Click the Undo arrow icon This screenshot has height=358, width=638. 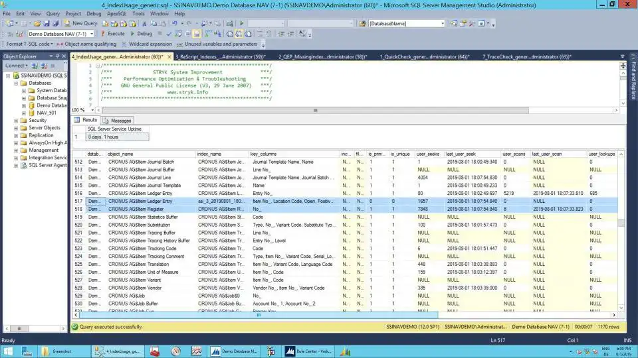(x=175, y=24)
